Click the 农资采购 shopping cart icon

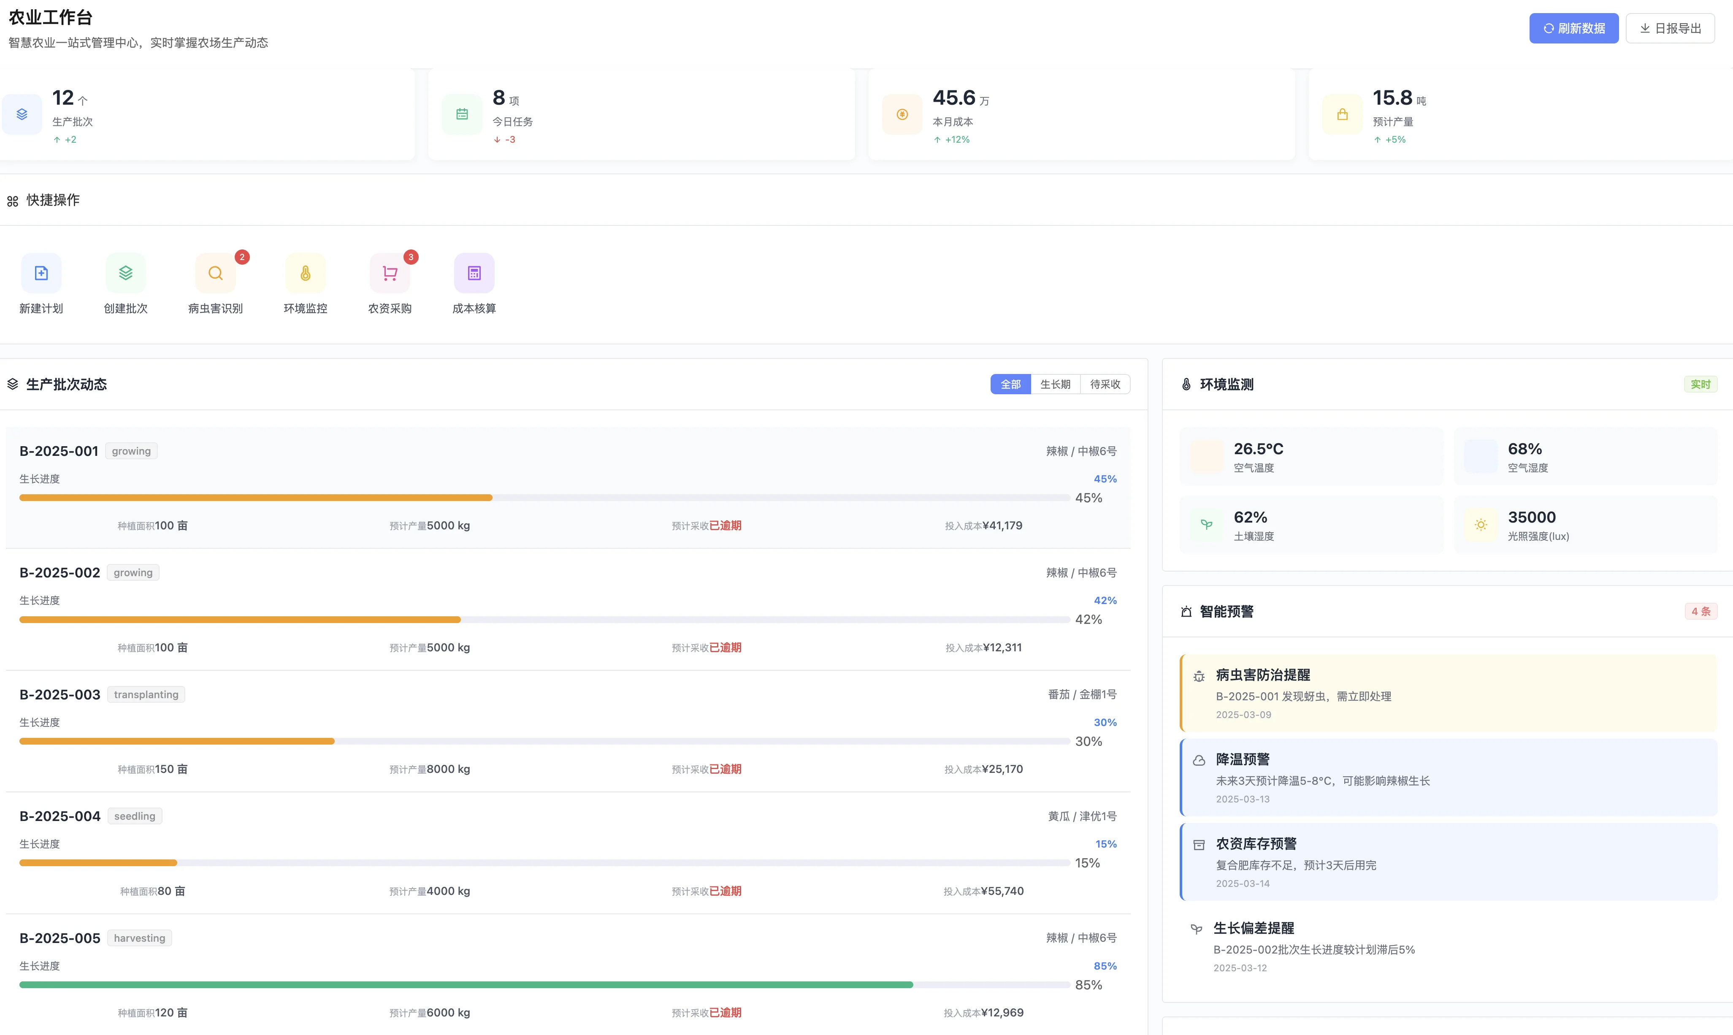tap(390, 273)
